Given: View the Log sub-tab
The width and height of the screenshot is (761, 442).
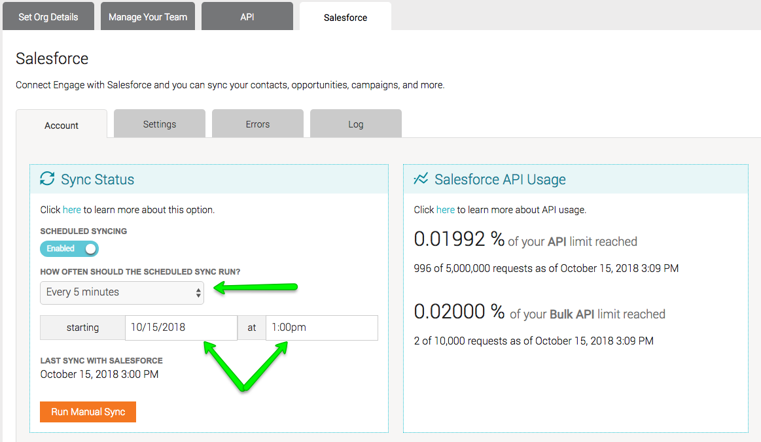Looking at the screenshot, I should tap(355, 124).
